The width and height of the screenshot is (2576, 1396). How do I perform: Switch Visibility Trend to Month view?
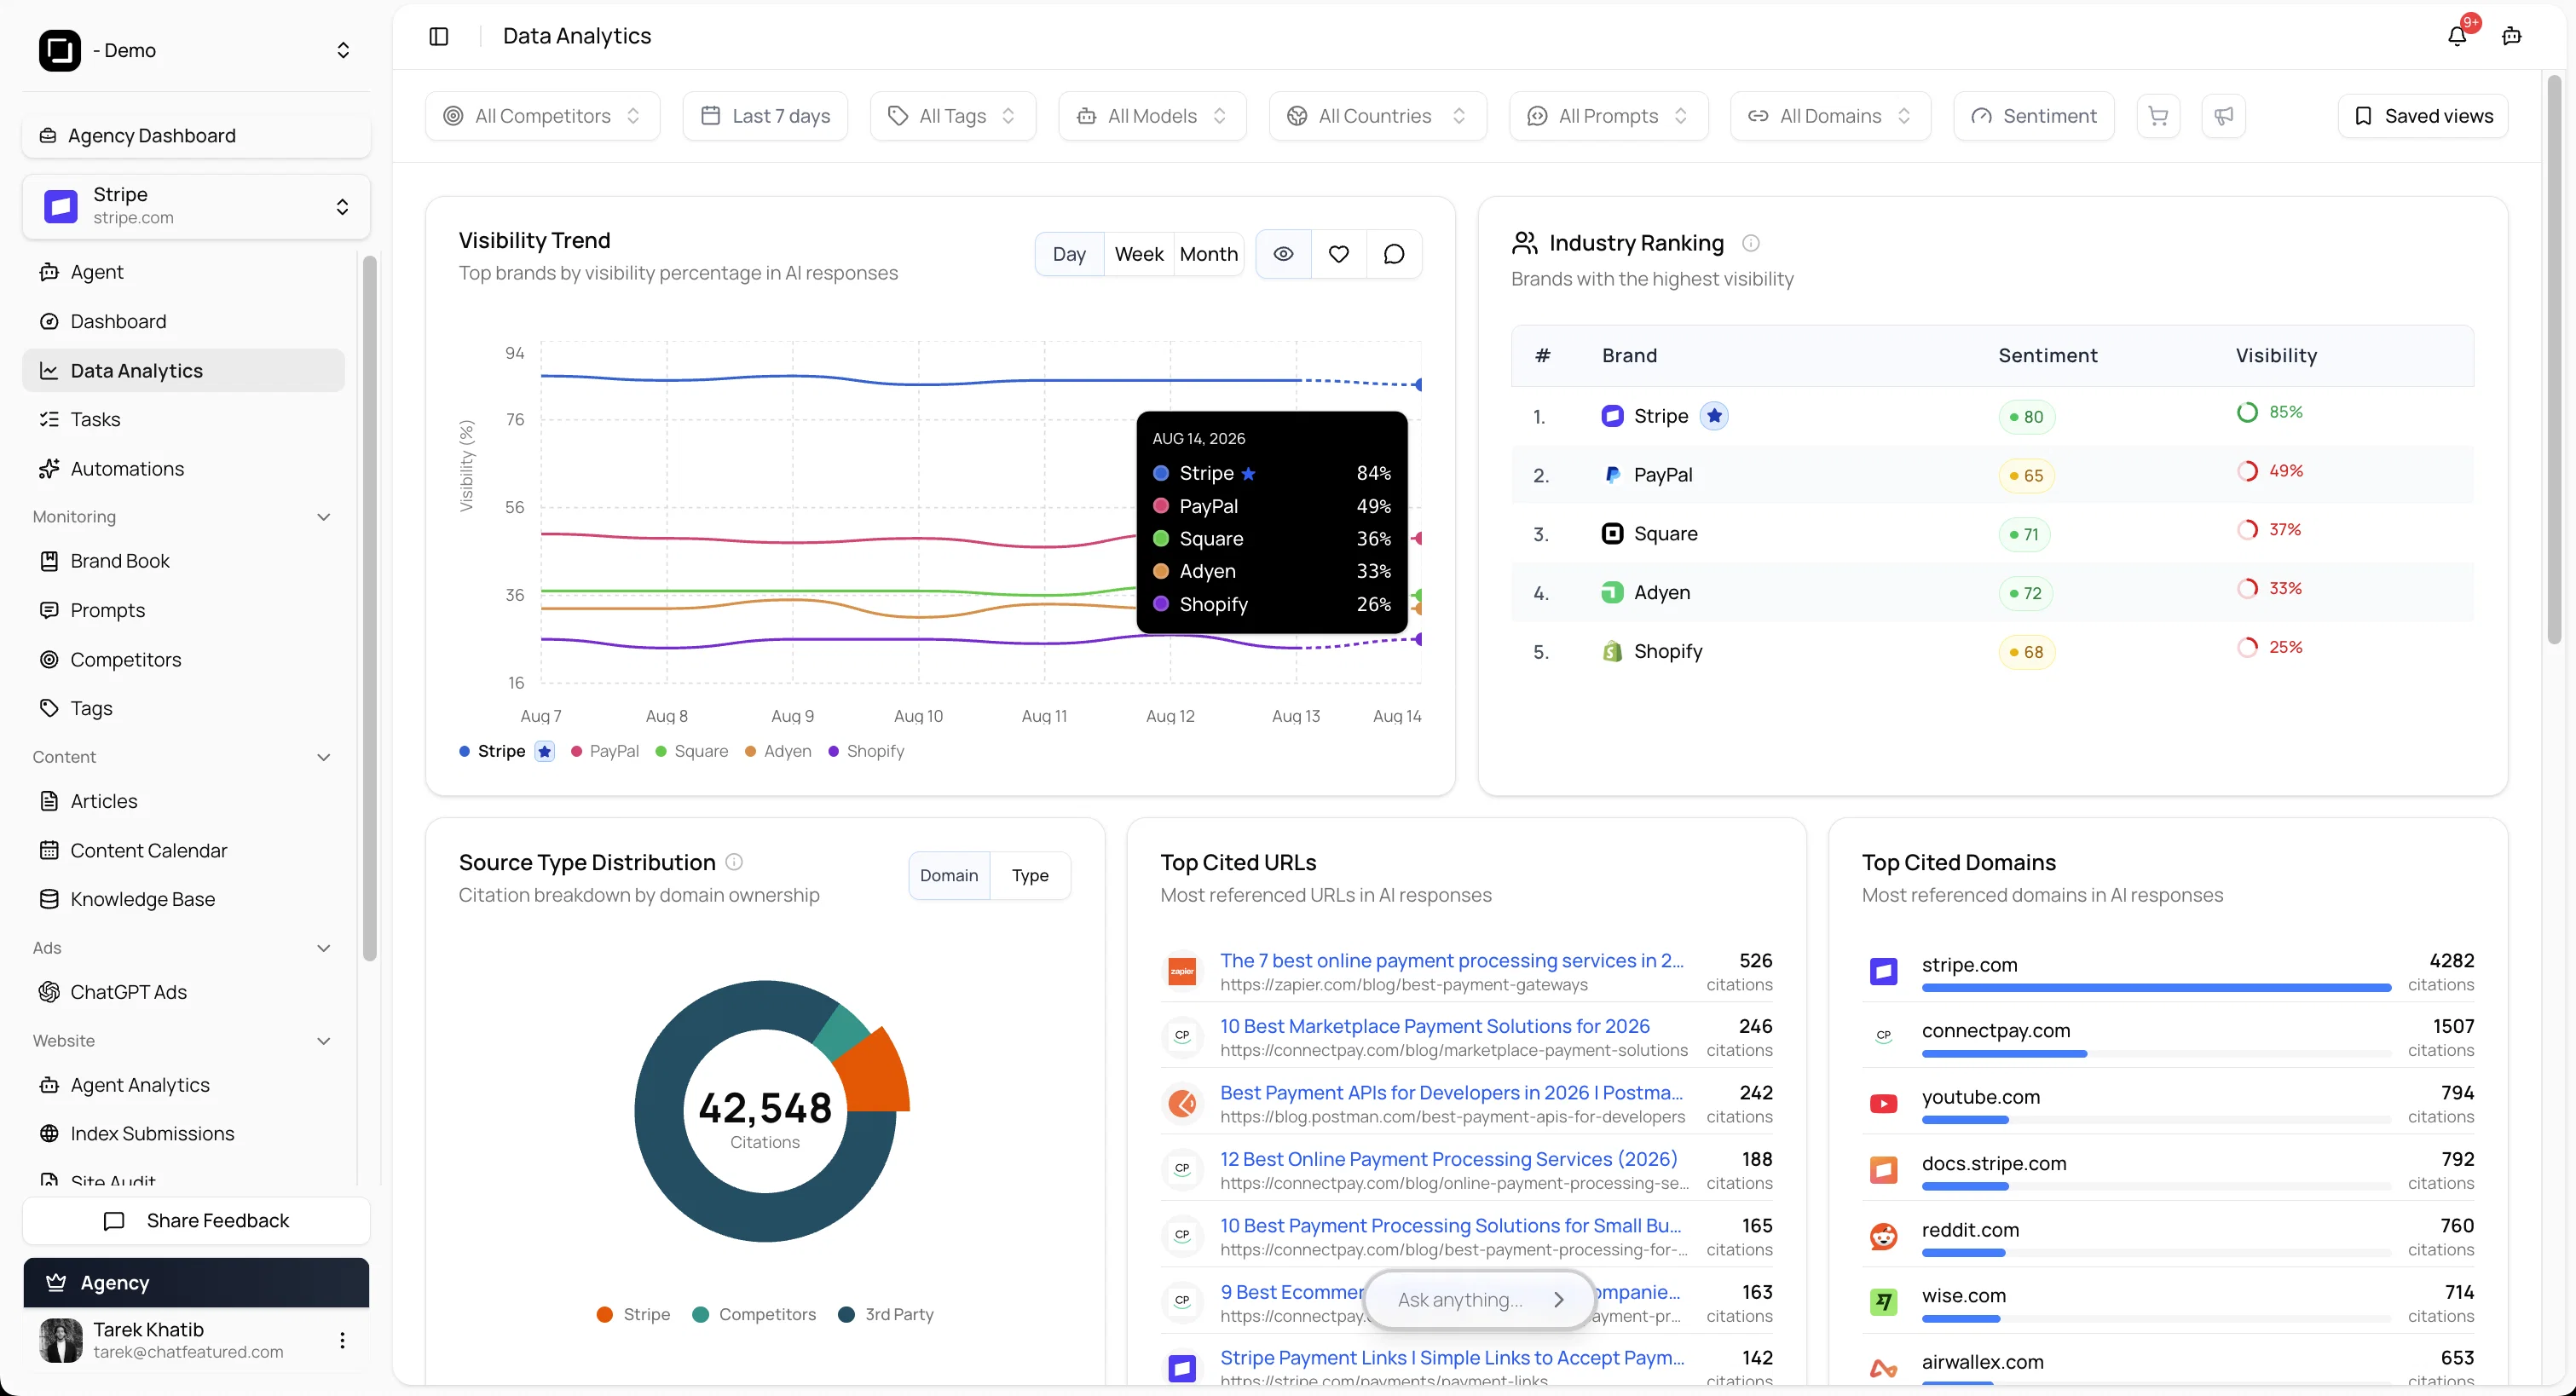pos(1208,254)
